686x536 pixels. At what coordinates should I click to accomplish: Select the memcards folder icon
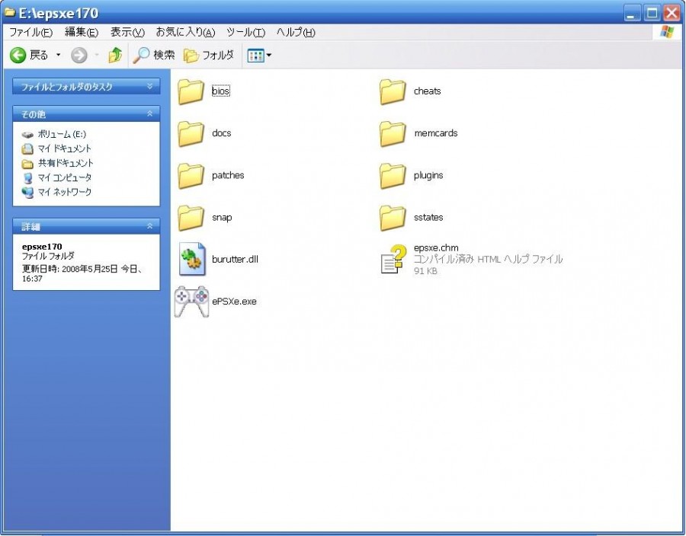(393, 134)
